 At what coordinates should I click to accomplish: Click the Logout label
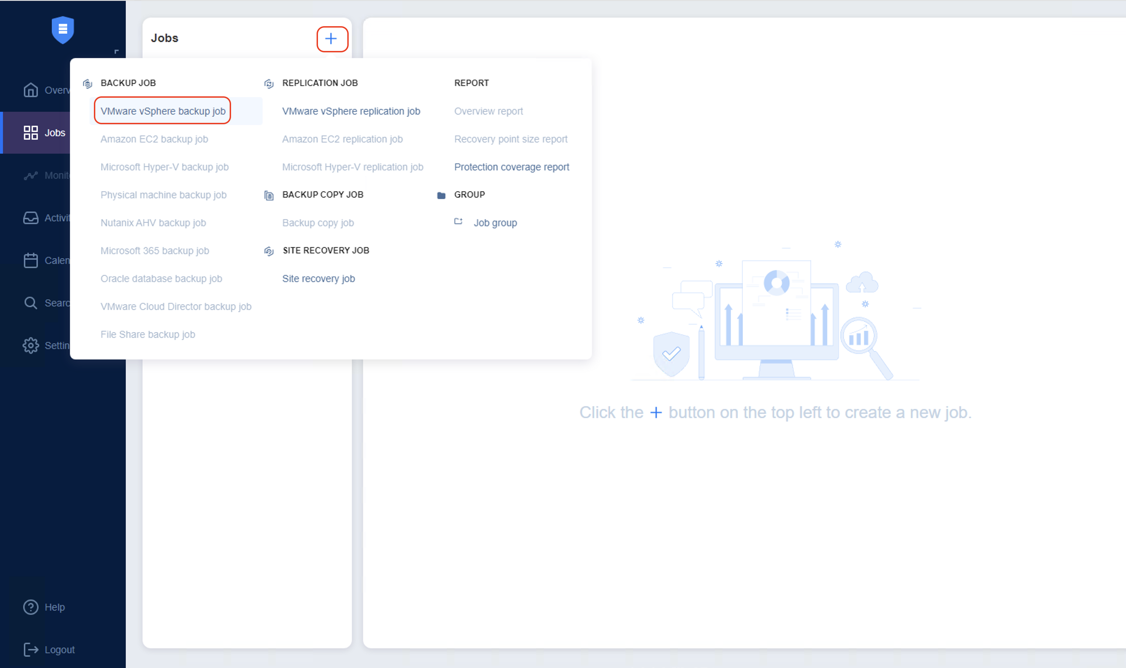click(x=60, y=650)
